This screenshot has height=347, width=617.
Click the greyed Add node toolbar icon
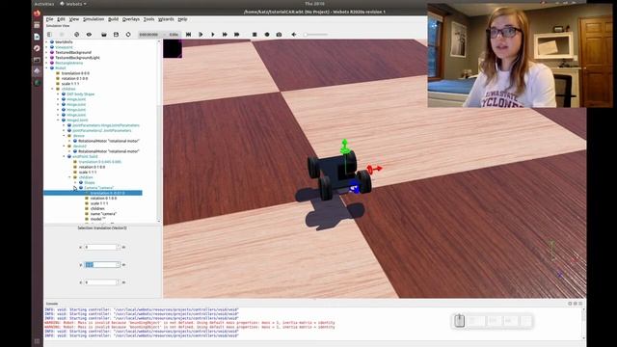pyautogui.click(x=62, y=35)
